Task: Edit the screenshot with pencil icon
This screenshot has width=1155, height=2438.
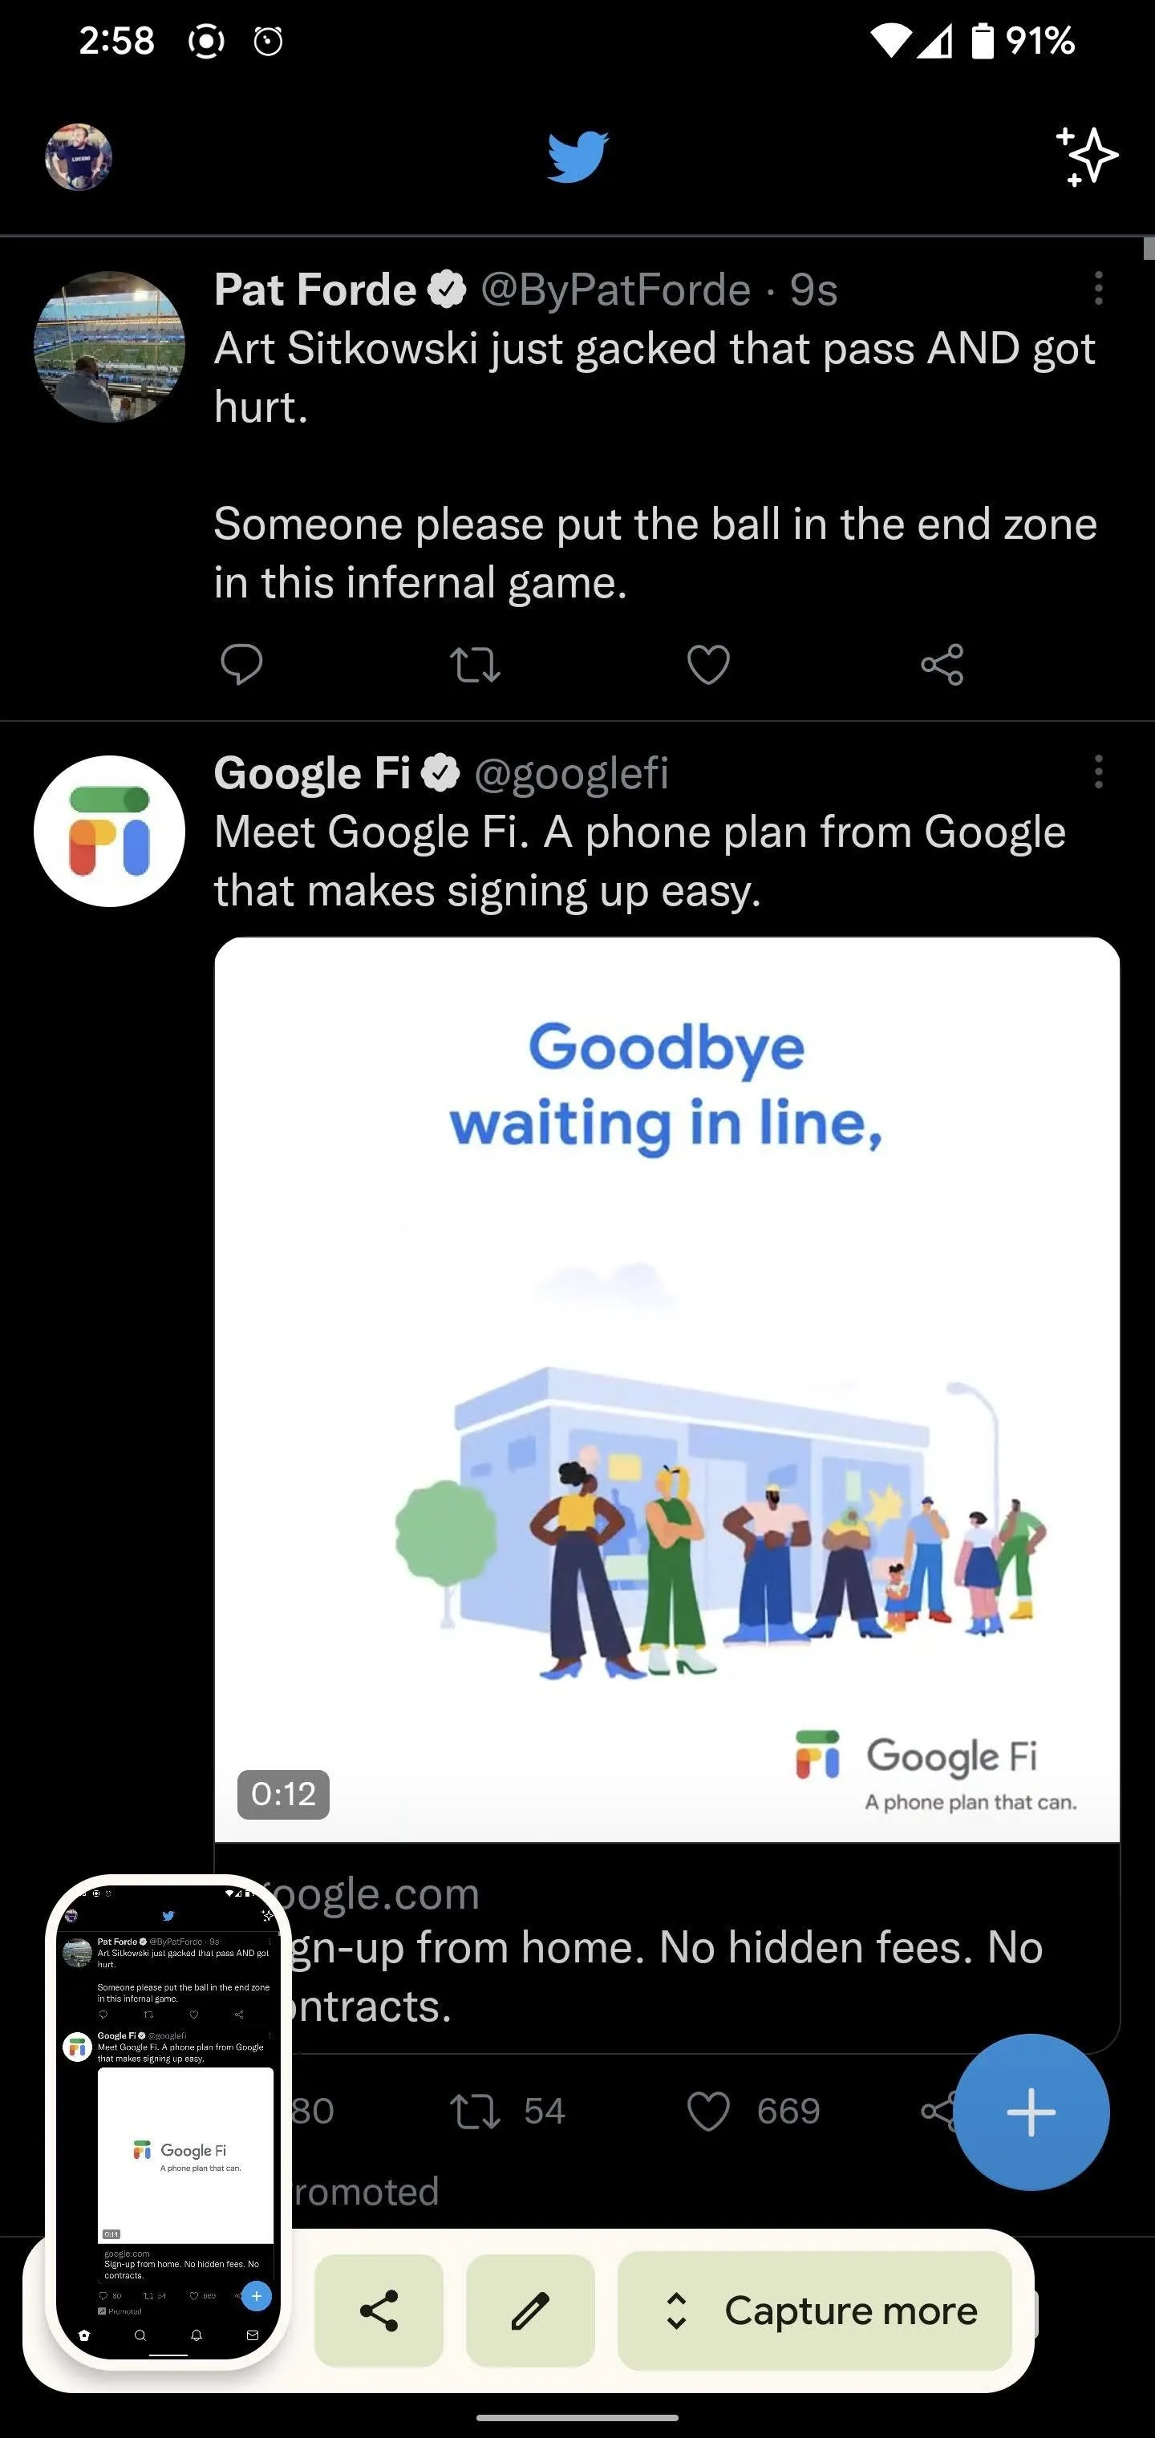Action: [x=530, y=2310]
